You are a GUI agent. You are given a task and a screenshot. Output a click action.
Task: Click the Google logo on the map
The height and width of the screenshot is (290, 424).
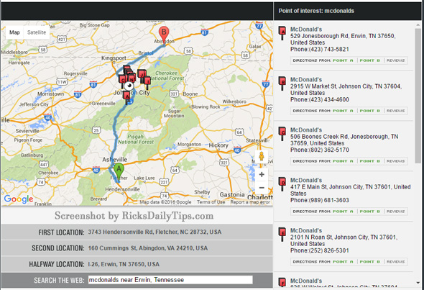[19, 199]
